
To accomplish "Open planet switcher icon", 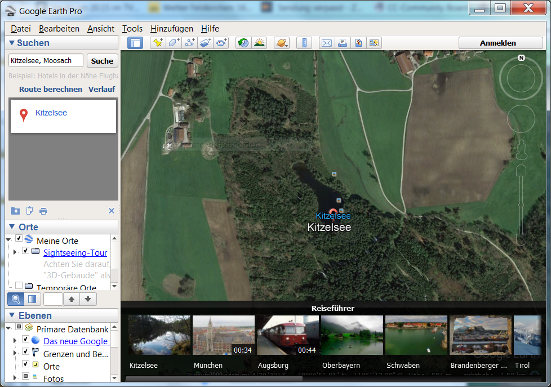I will (282, 43).
